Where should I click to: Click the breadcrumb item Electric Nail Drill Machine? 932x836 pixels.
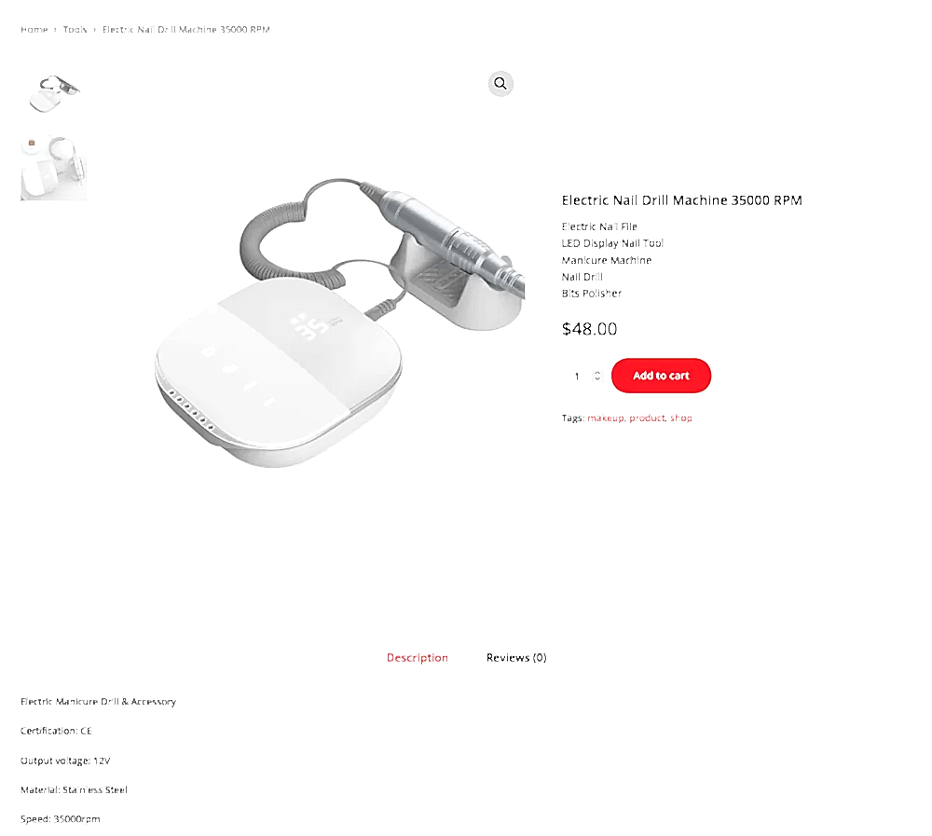pos(186,29)
